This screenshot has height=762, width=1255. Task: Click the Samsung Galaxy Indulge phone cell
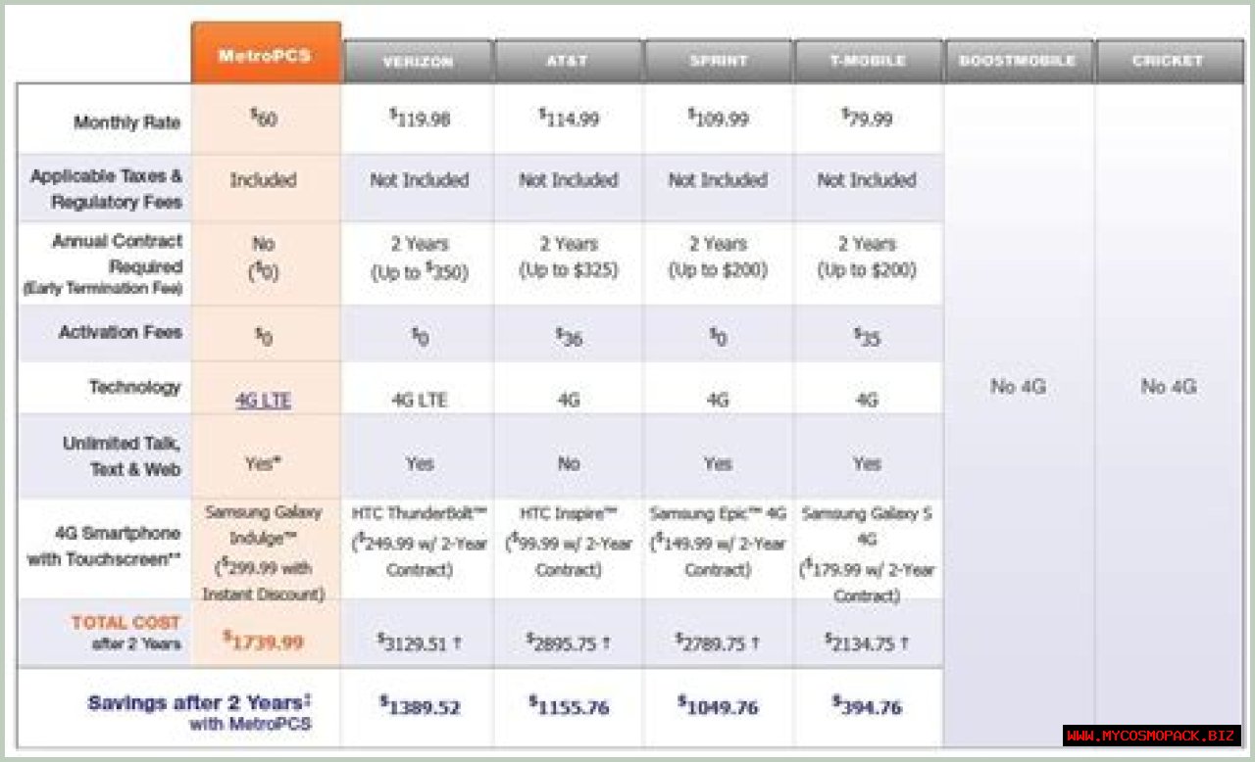pyautogui.click(x=264, y=552)
